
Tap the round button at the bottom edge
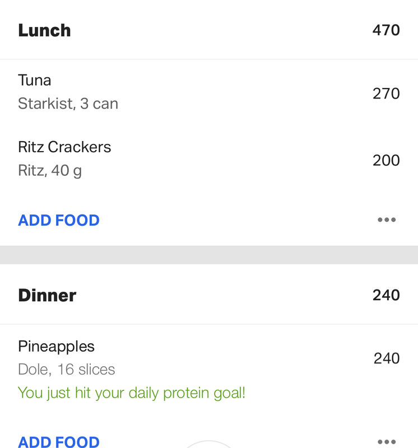[x=208, y=445]
